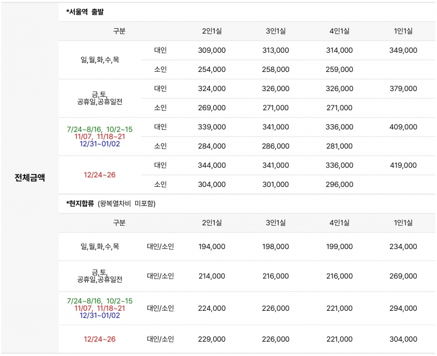Select the 309,000 weekday adult price
The image size is (437, 356).
click(212, 51)
